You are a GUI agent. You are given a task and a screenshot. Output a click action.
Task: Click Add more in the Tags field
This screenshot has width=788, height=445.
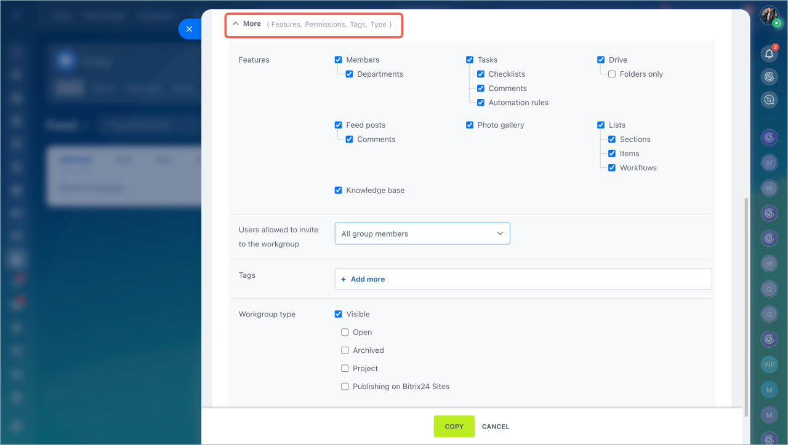click(x=368, y=279)
